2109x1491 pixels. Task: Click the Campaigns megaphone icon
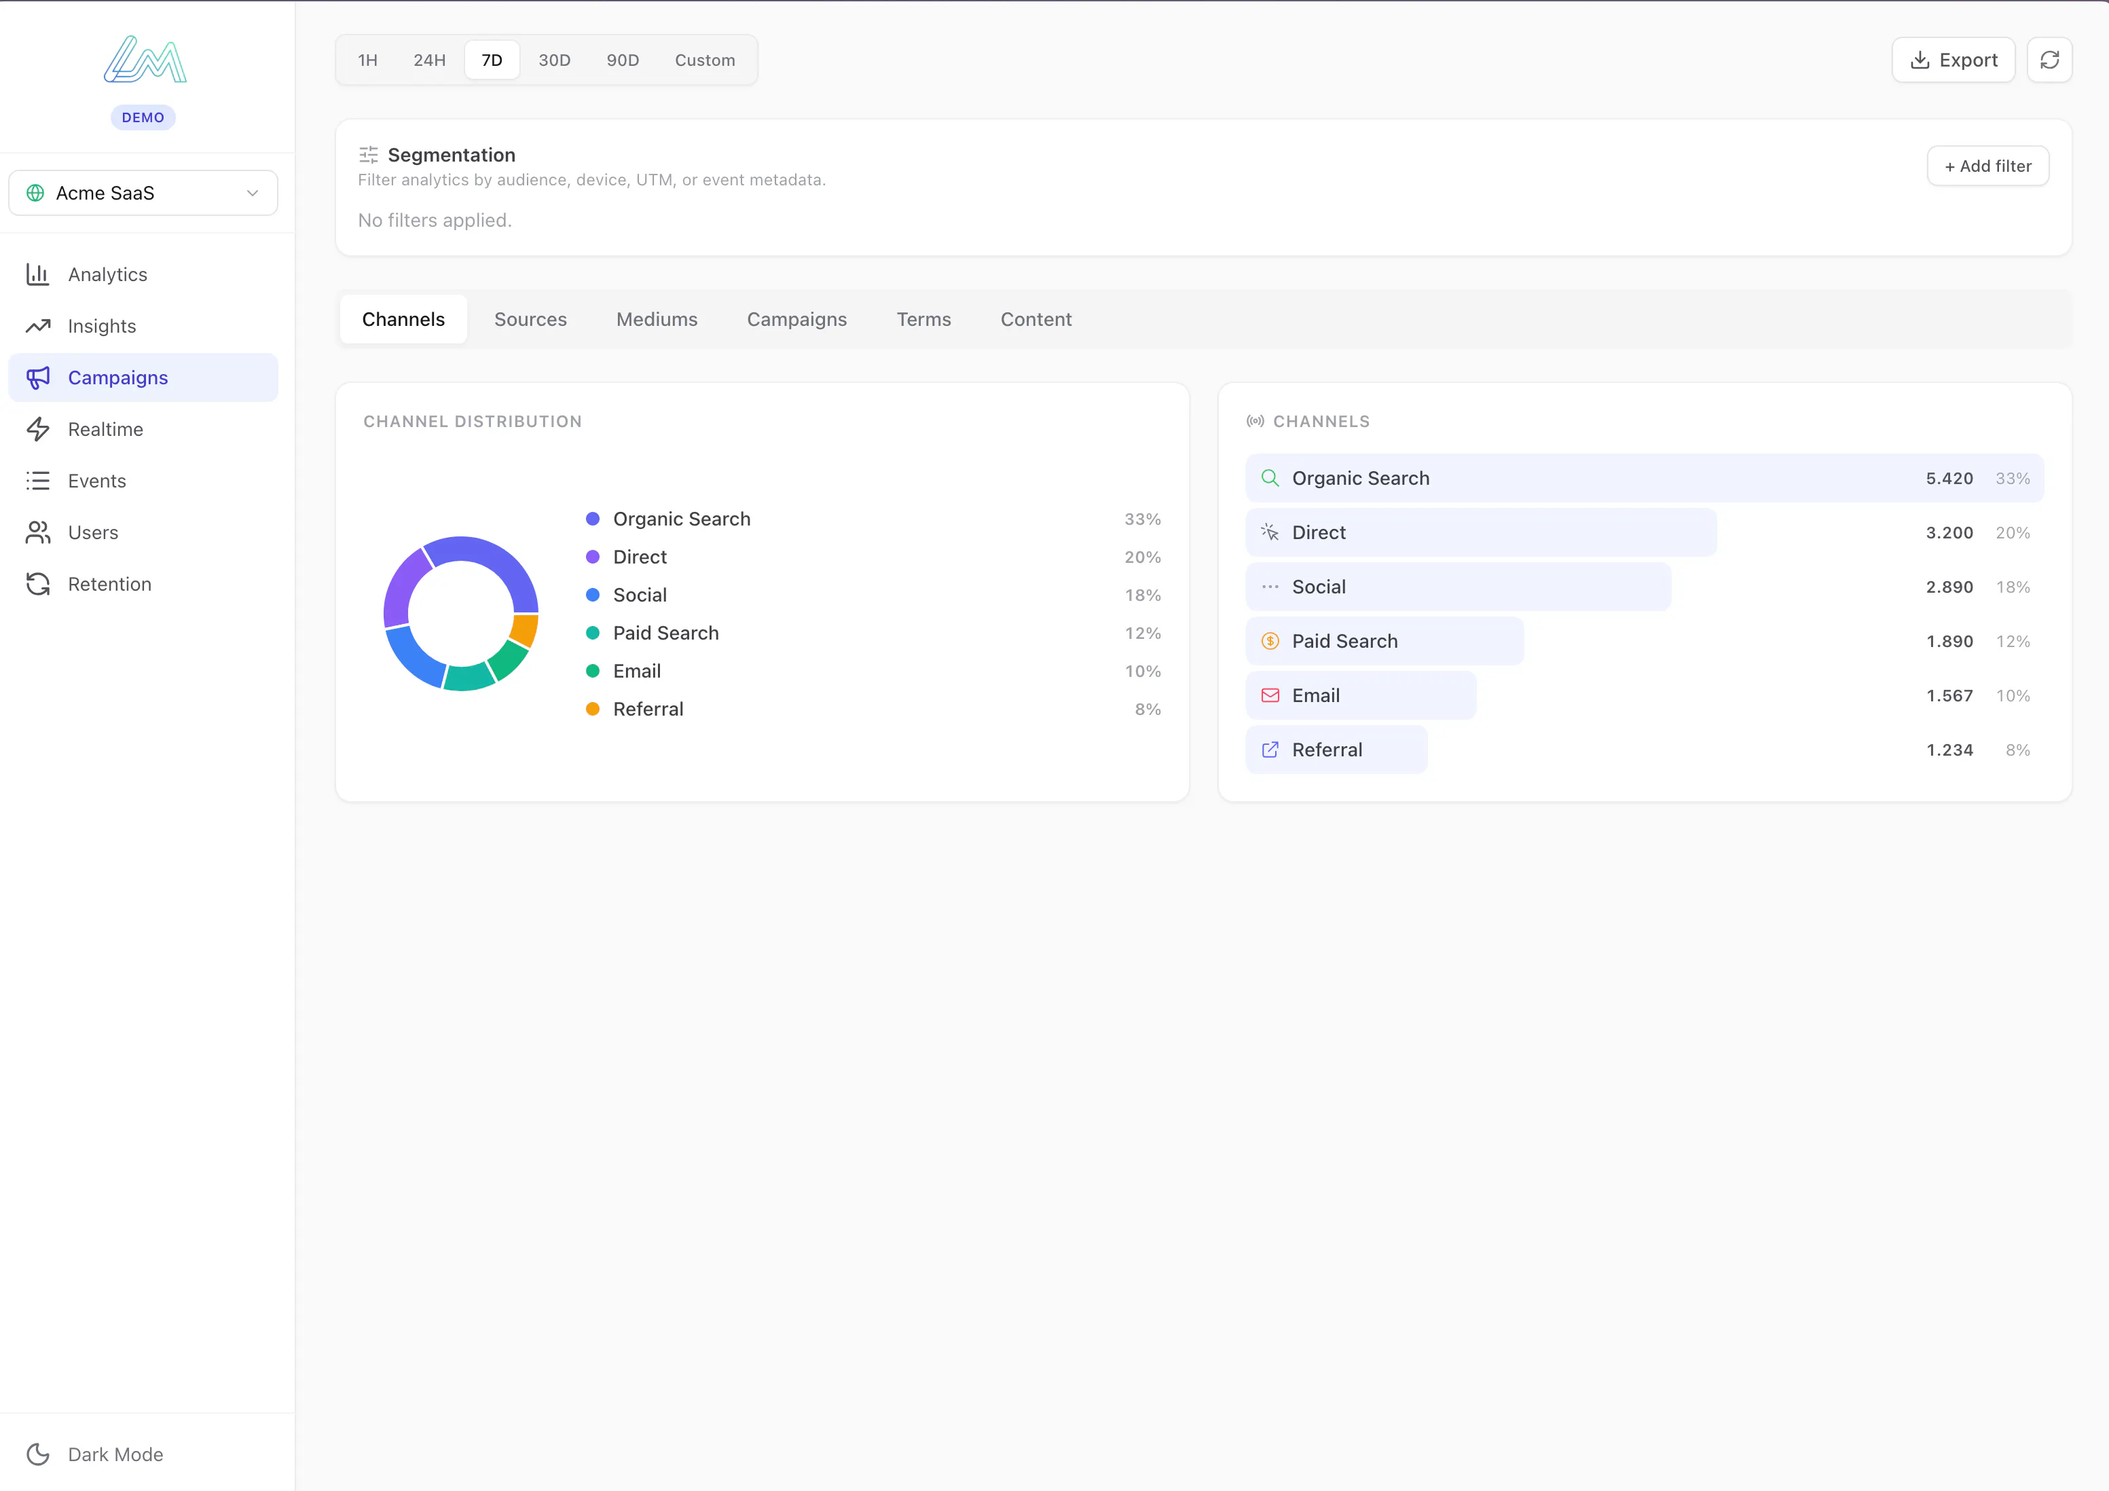tap(37, 378)
